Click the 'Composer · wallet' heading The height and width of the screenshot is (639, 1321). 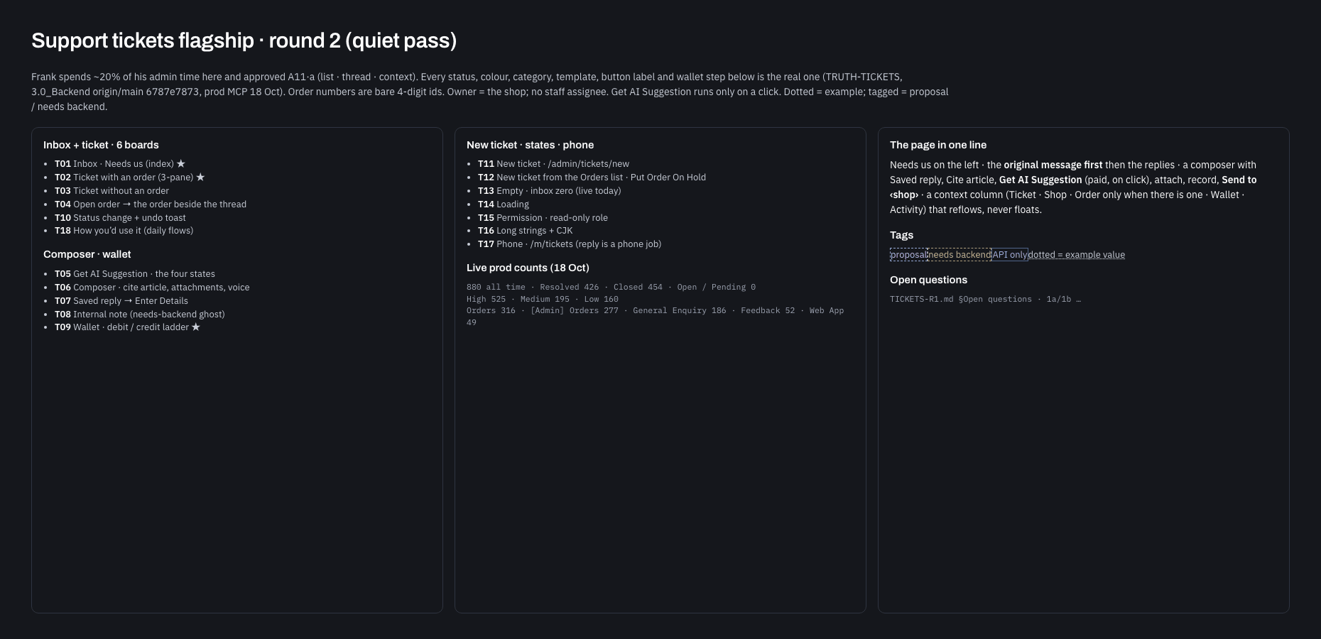coord(87,254)
